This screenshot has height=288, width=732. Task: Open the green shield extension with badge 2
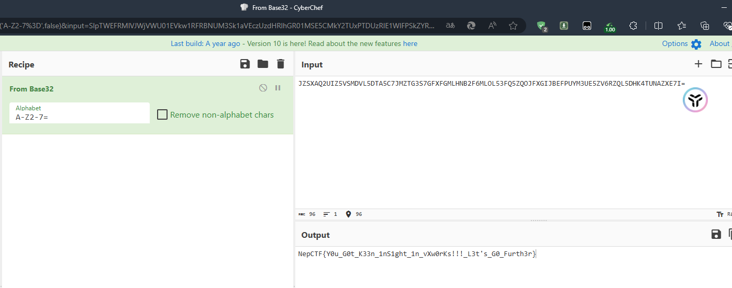542,26
